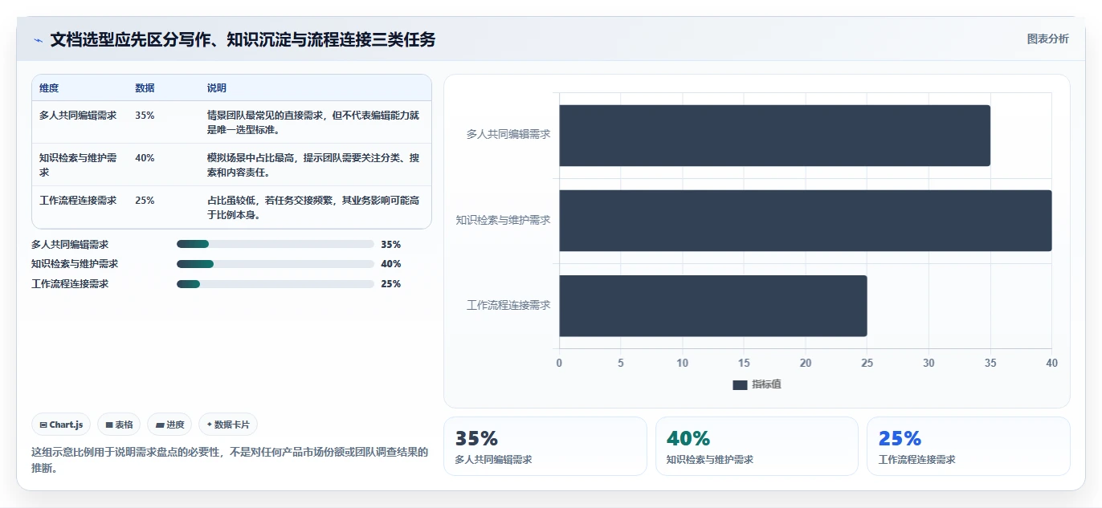Click the 数据 table column header
The image size is (1102, 508).
click(145, 88)
